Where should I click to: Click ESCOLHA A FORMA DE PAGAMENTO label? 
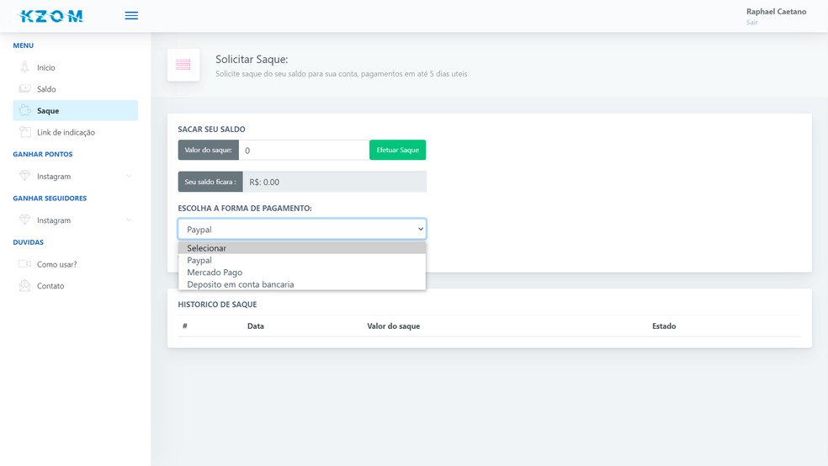tap(245, 209)
